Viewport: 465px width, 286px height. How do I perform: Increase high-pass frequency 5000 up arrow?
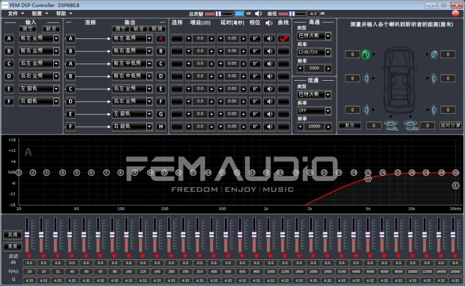pos(328,68)
